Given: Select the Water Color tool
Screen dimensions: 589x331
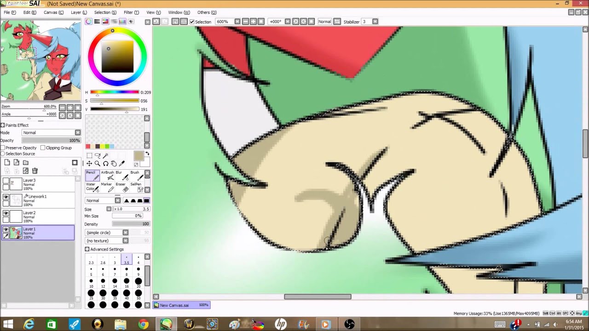Looking at the screenshot, I should point(92,187).
